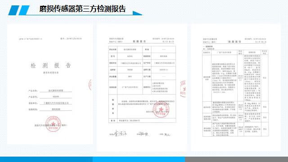This screenshot has width=288, height=162.
Task: Select the light blue footer bar segment
Action: [x=139, y=159]
